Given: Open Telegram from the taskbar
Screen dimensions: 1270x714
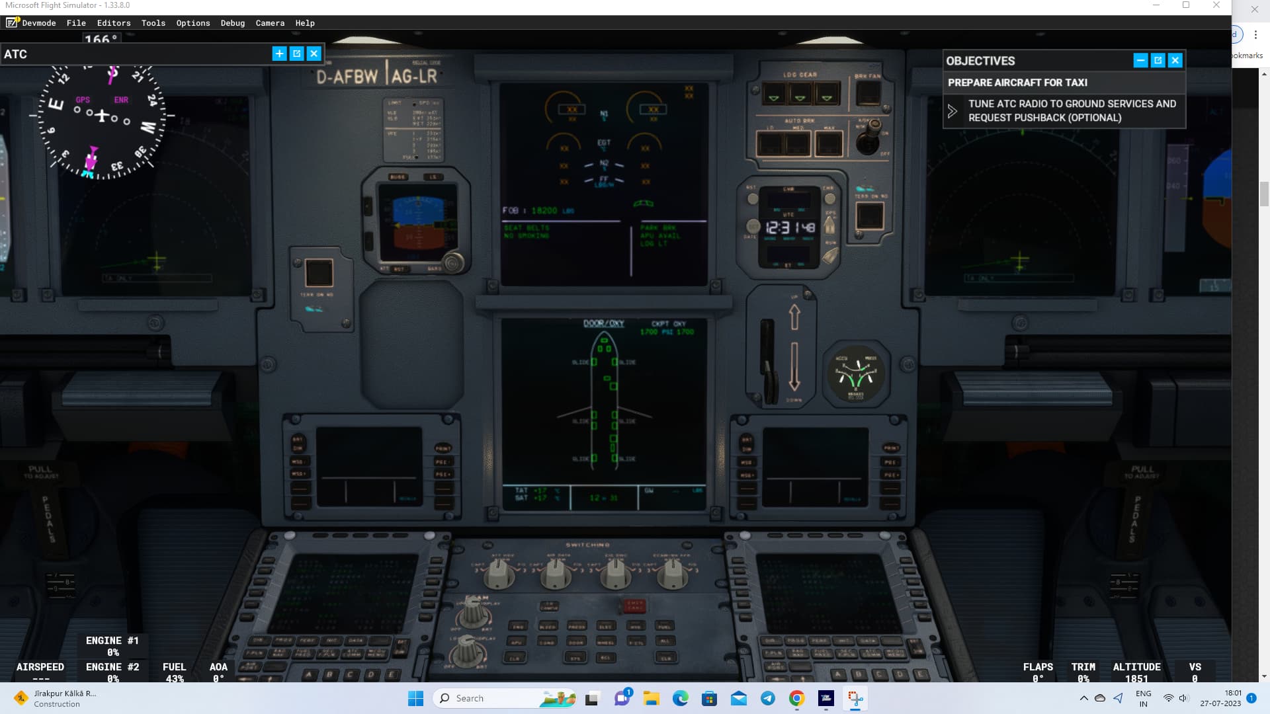Looking at the screenshot, I should (767, 698).
